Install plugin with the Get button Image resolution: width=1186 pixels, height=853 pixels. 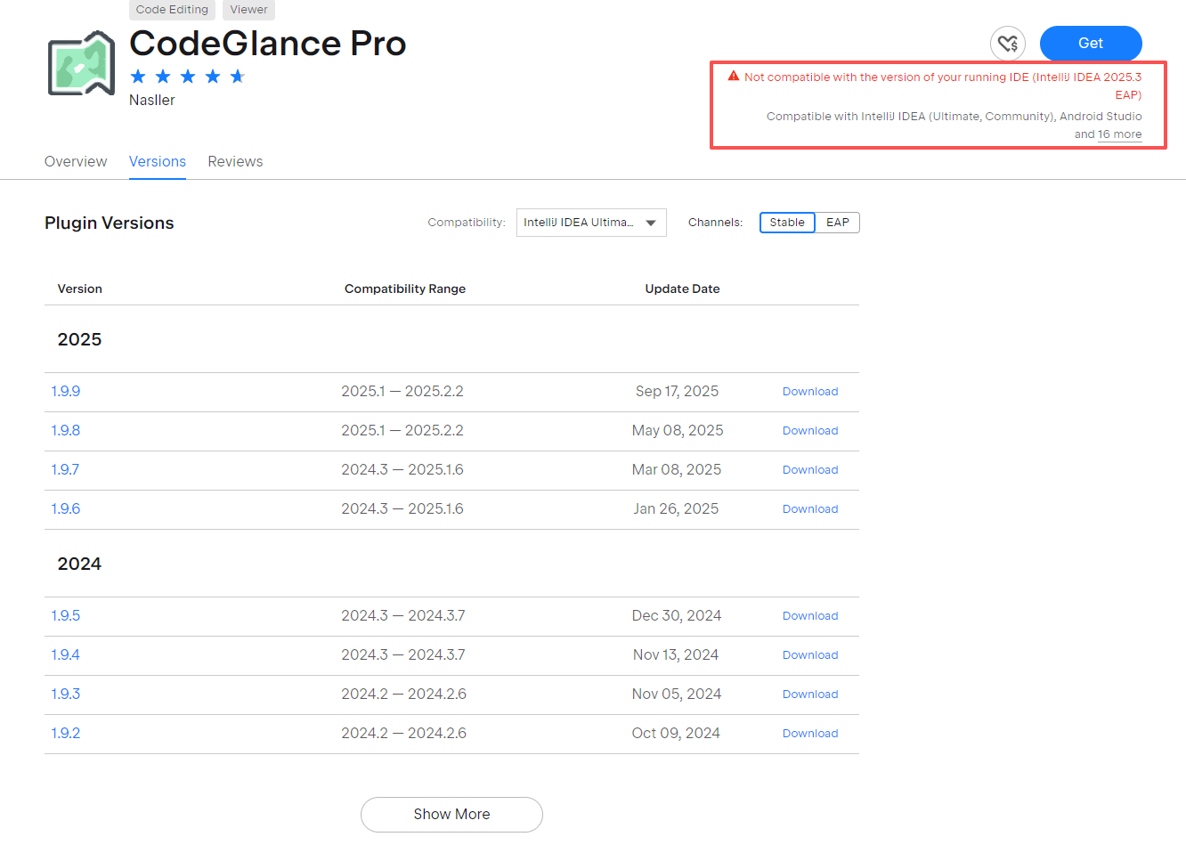[x=1090, y=43]
